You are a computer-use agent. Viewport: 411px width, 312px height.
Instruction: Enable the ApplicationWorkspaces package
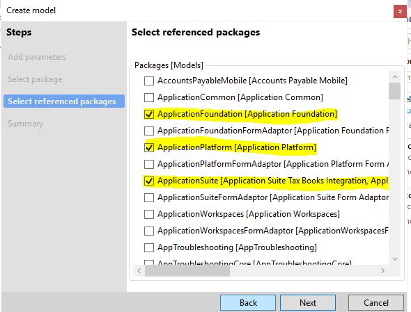coord(149,214)
